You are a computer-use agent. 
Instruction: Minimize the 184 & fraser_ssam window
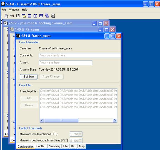(107, 36)
